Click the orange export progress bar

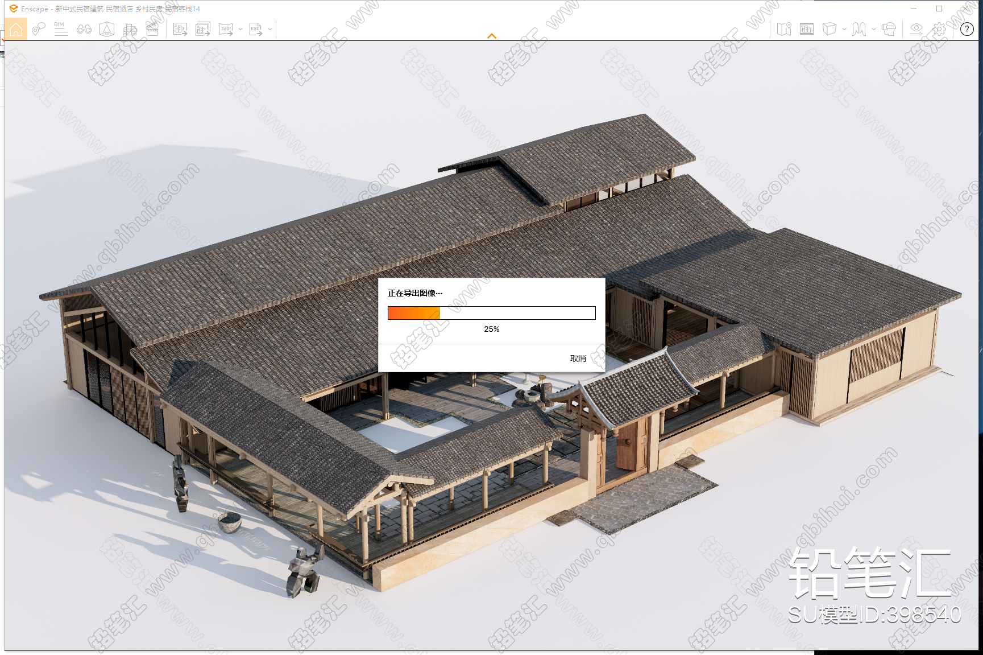tap(492, 313)
